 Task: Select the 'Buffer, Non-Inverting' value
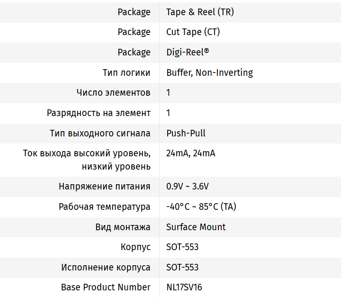click(x=209, y=72)
